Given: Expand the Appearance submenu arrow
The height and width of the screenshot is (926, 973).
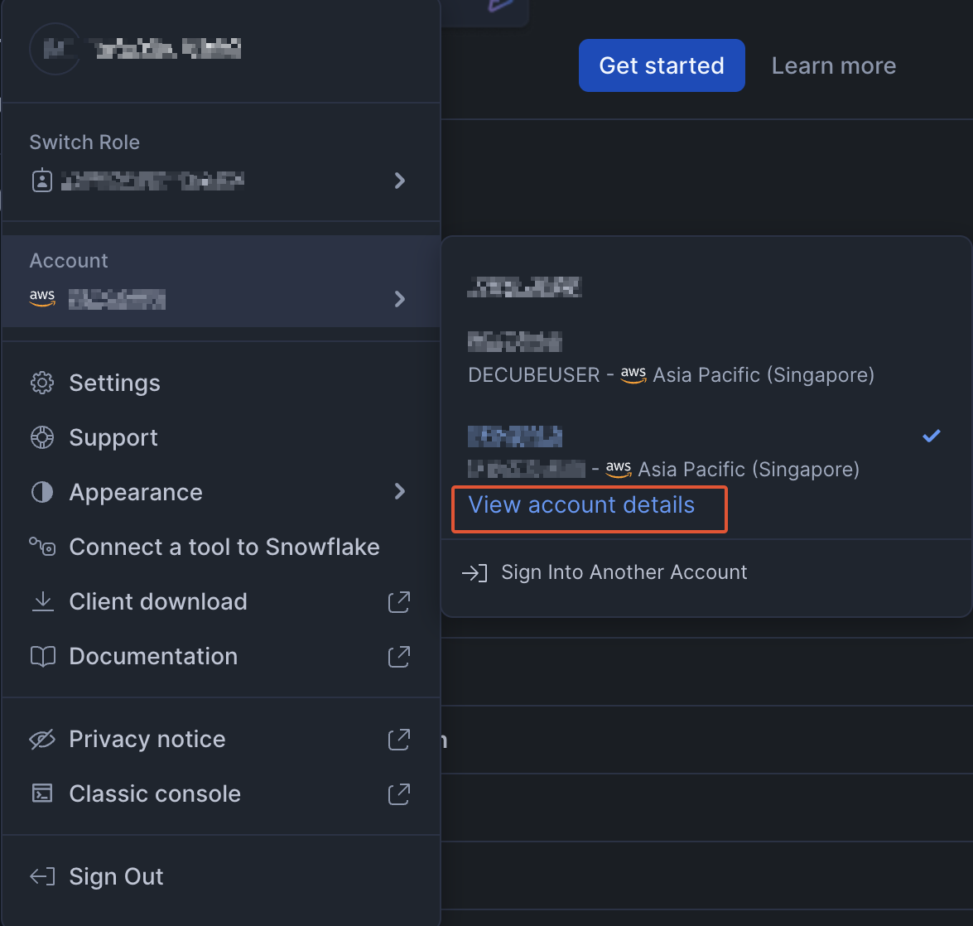Looking at the screenshot, I should [x=400, y=492].
